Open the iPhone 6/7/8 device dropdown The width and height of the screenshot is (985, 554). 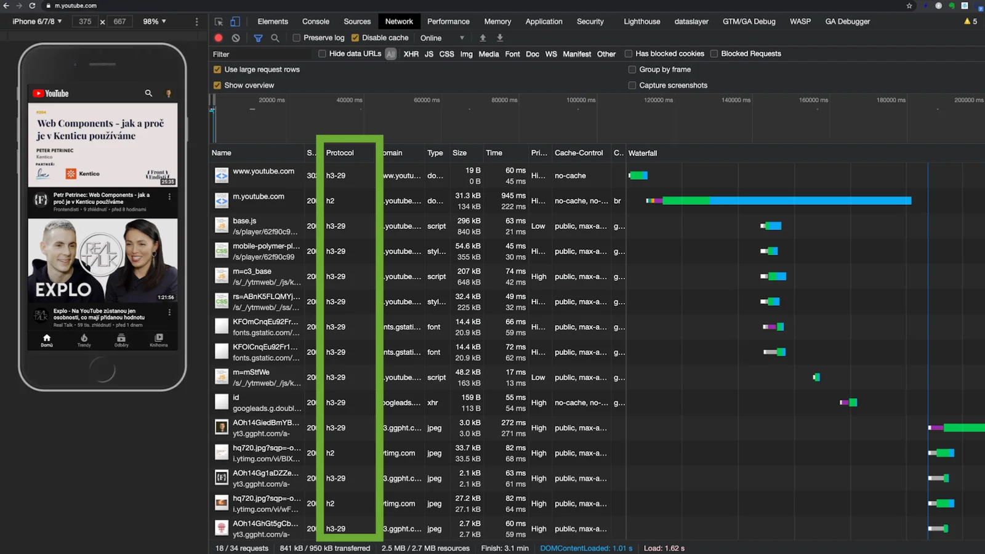35,21
